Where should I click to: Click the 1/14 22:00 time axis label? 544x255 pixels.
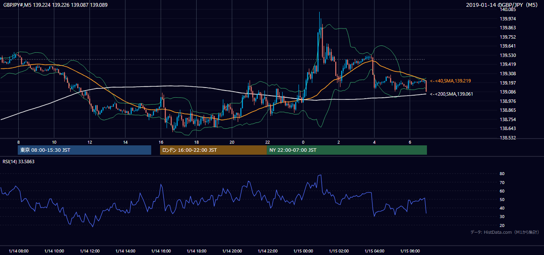coord(267,251)
